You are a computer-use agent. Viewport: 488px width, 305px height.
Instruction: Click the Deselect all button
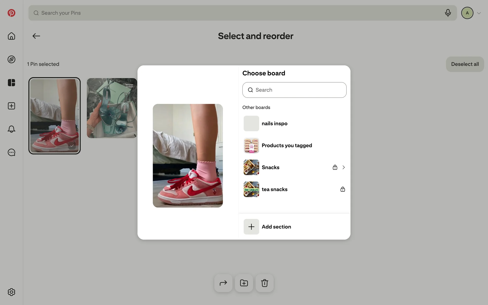pyautogui.click(x=465, y=64)
